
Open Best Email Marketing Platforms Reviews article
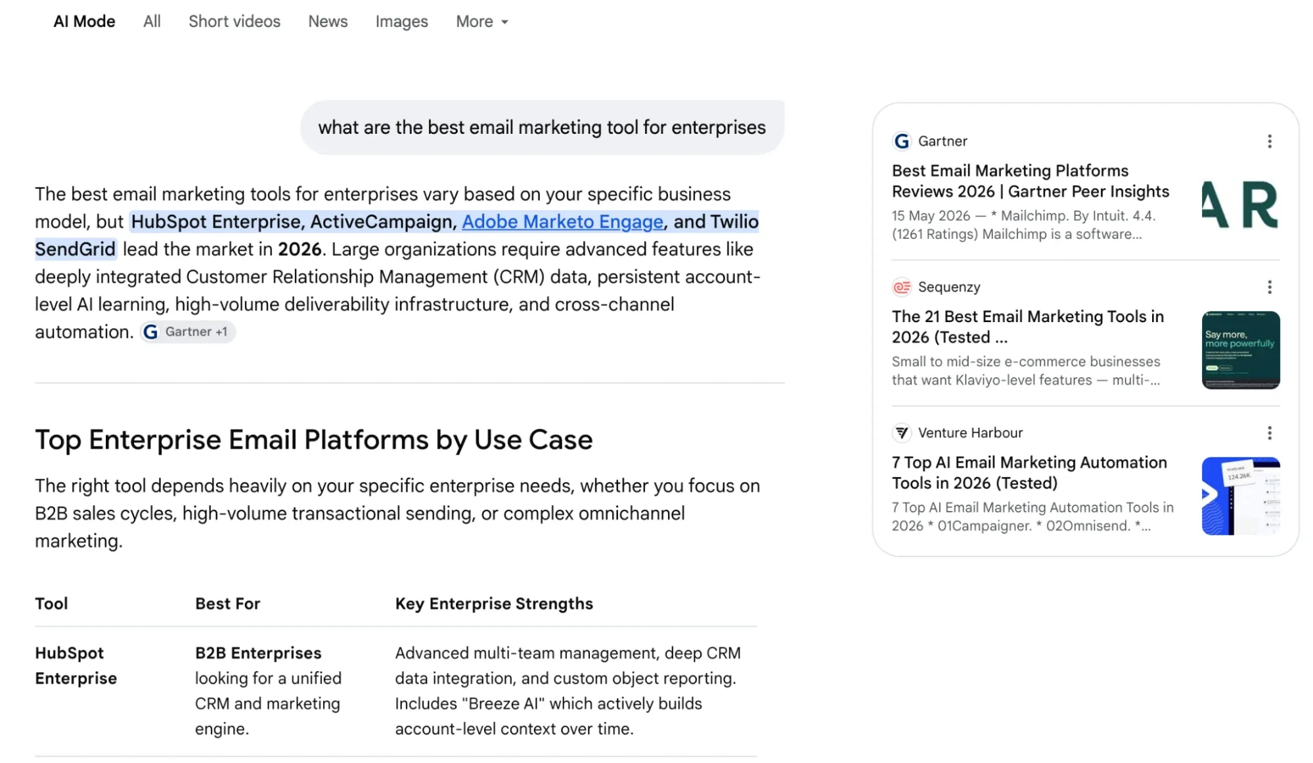point(1030,181)
